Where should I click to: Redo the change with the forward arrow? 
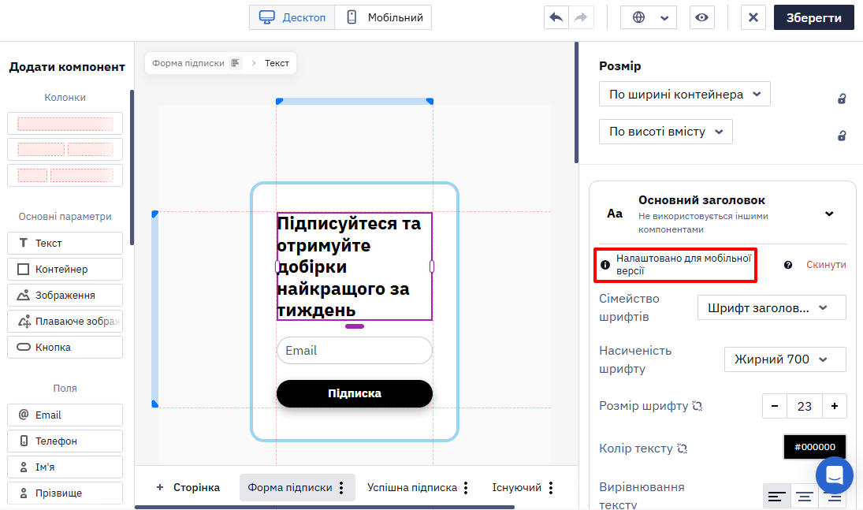[581, 17]
